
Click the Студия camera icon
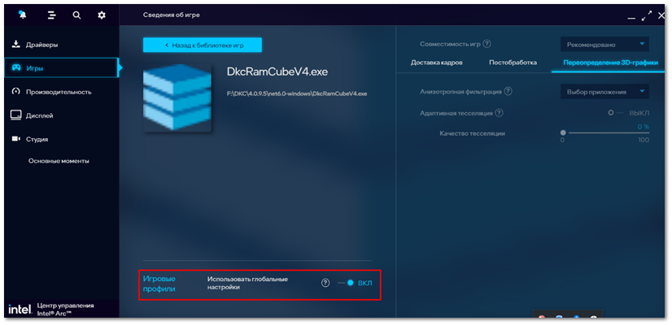pos(15,139)
